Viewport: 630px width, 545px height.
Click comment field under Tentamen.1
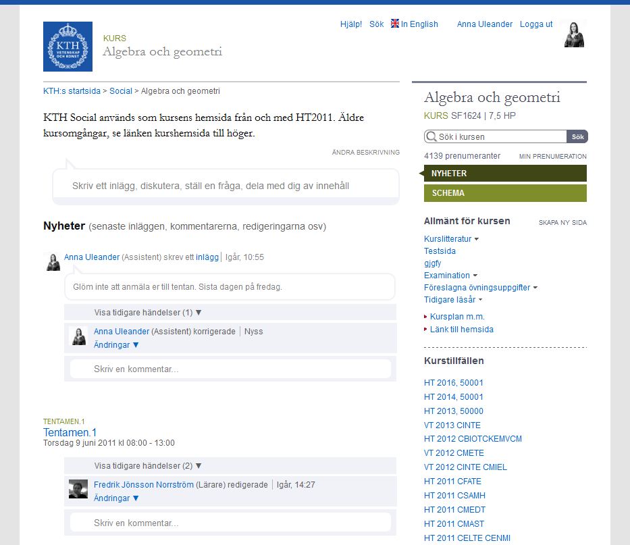pos(230,523)
